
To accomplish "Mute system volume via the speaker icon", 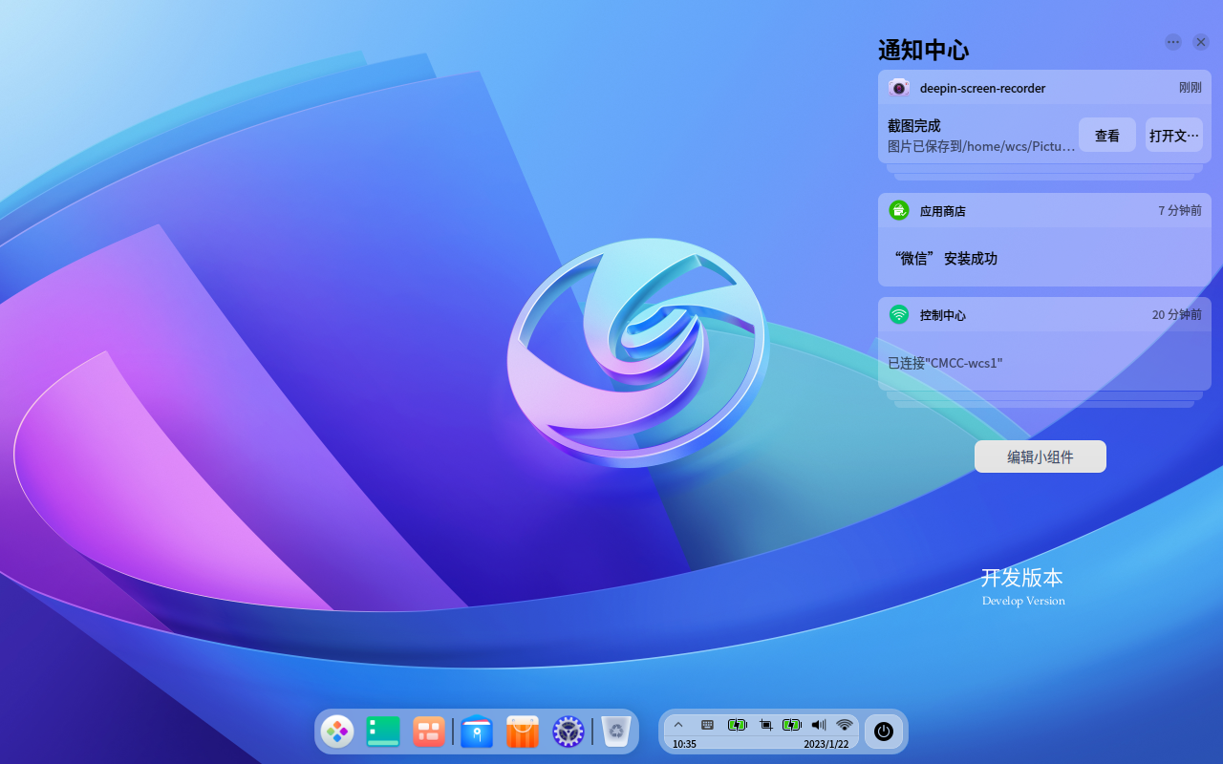I will coord(818,725).
